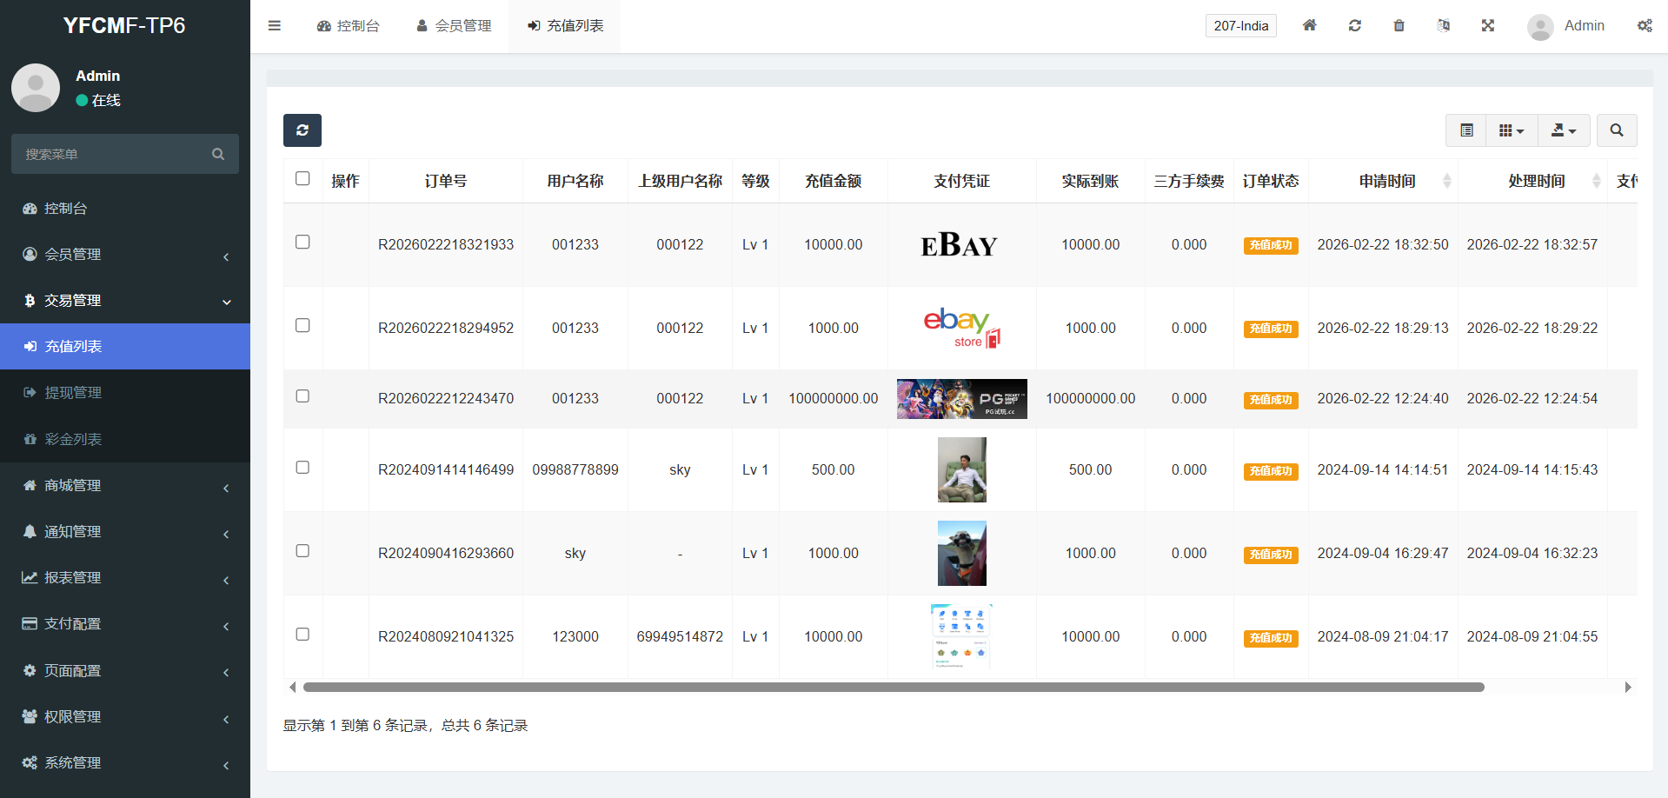The height and width of the screenshot is (798, 1668).
Task: Tick the checkbox for order R2024090416293660
Action: [302, 550]
